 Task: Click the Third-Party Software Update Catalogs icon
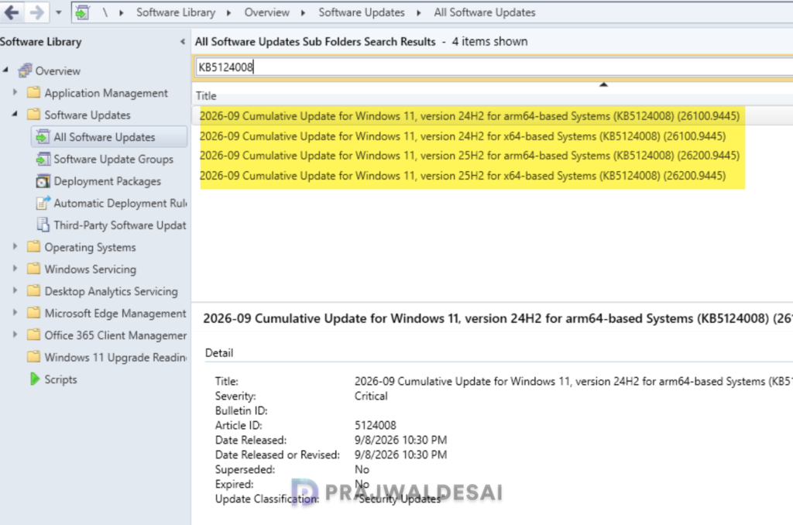[x=43, y=225]
